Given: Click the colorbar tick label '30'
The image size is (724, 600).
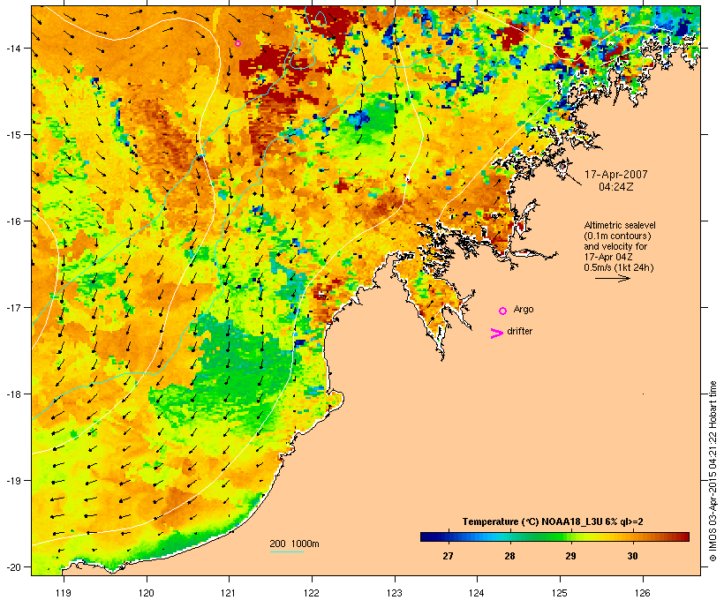Looking at the screenshot, I should (x=632, y=556).
